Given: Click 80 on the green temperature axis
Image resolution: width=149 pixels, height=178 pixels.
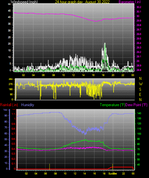Looking at the screenshot, I should point(138,144).
